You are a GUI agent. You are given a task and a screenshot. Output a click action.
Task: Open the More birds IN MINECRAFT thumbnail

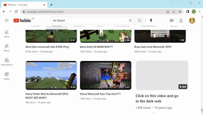106,36
